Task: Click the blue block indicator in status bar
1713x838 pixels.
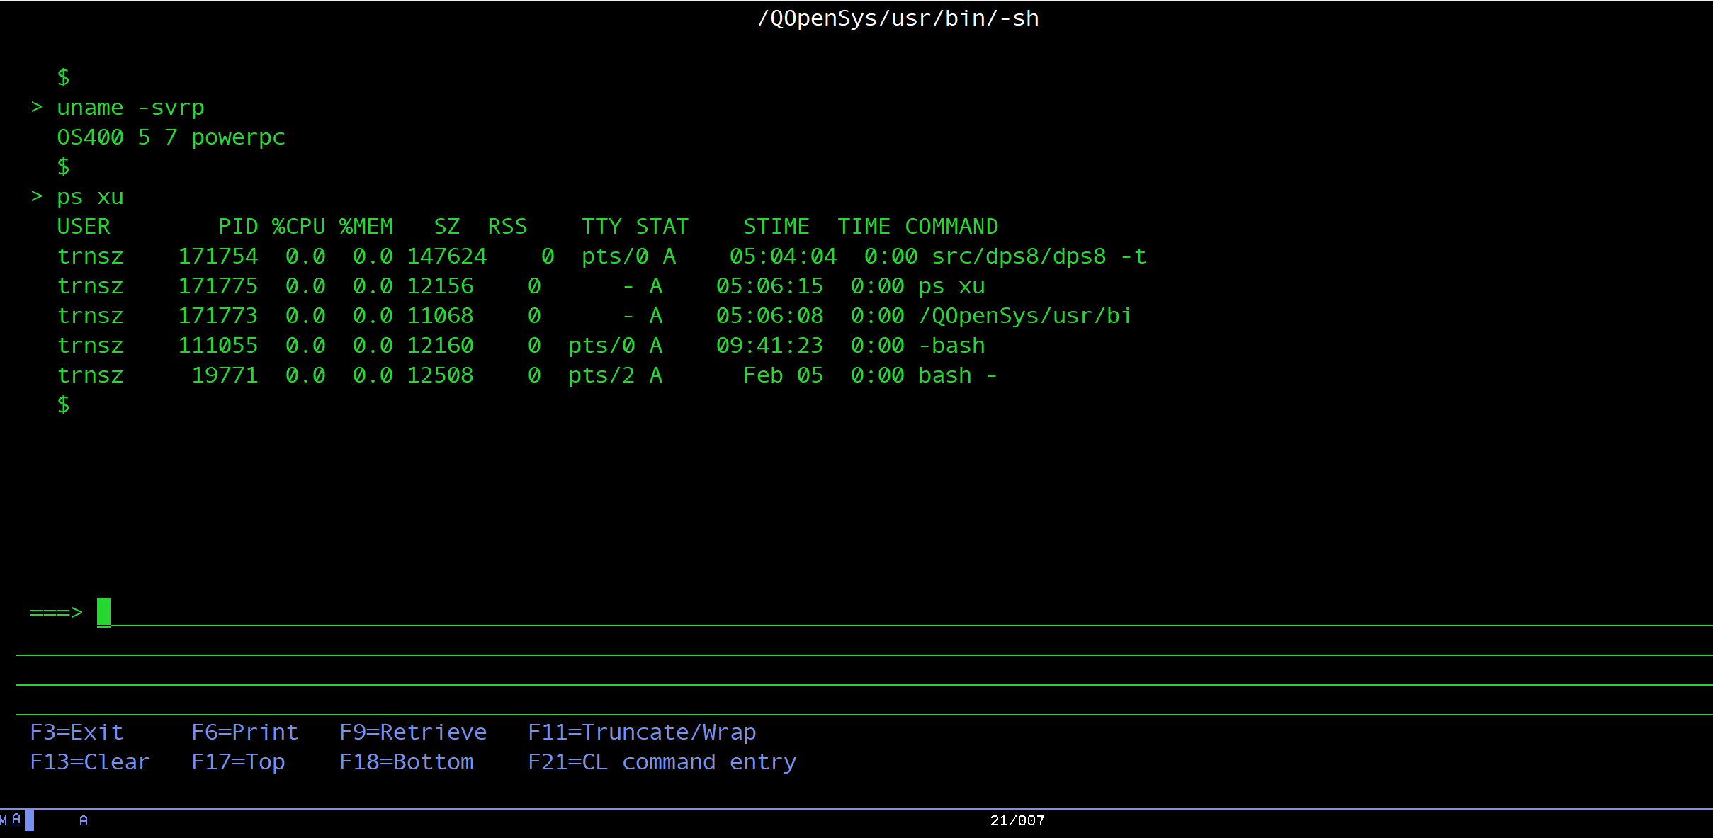Action: pyautogui.click(x=29, y=820)
